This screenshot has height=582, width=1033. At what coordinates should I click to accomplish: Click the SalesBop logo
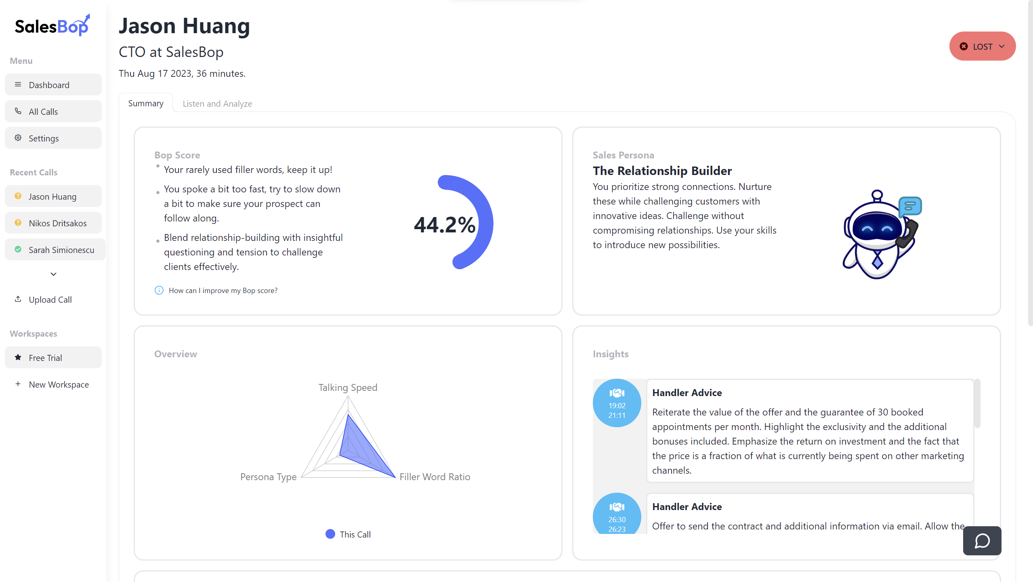click(52, 25)
